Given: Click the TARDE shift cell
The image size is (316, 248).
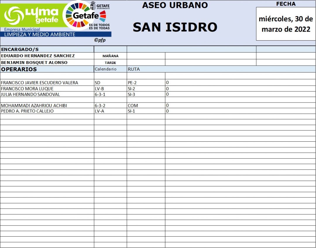Looking at the screenshot, I should [x=110, y=63].
